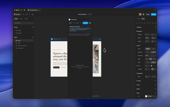Add a Cursor property

155,85
